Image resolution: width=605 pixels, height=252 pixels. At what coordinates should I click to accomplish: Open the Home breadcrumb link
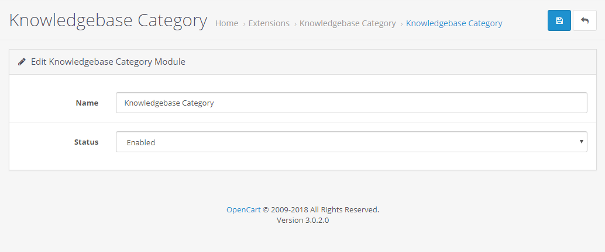coord(226,23)
